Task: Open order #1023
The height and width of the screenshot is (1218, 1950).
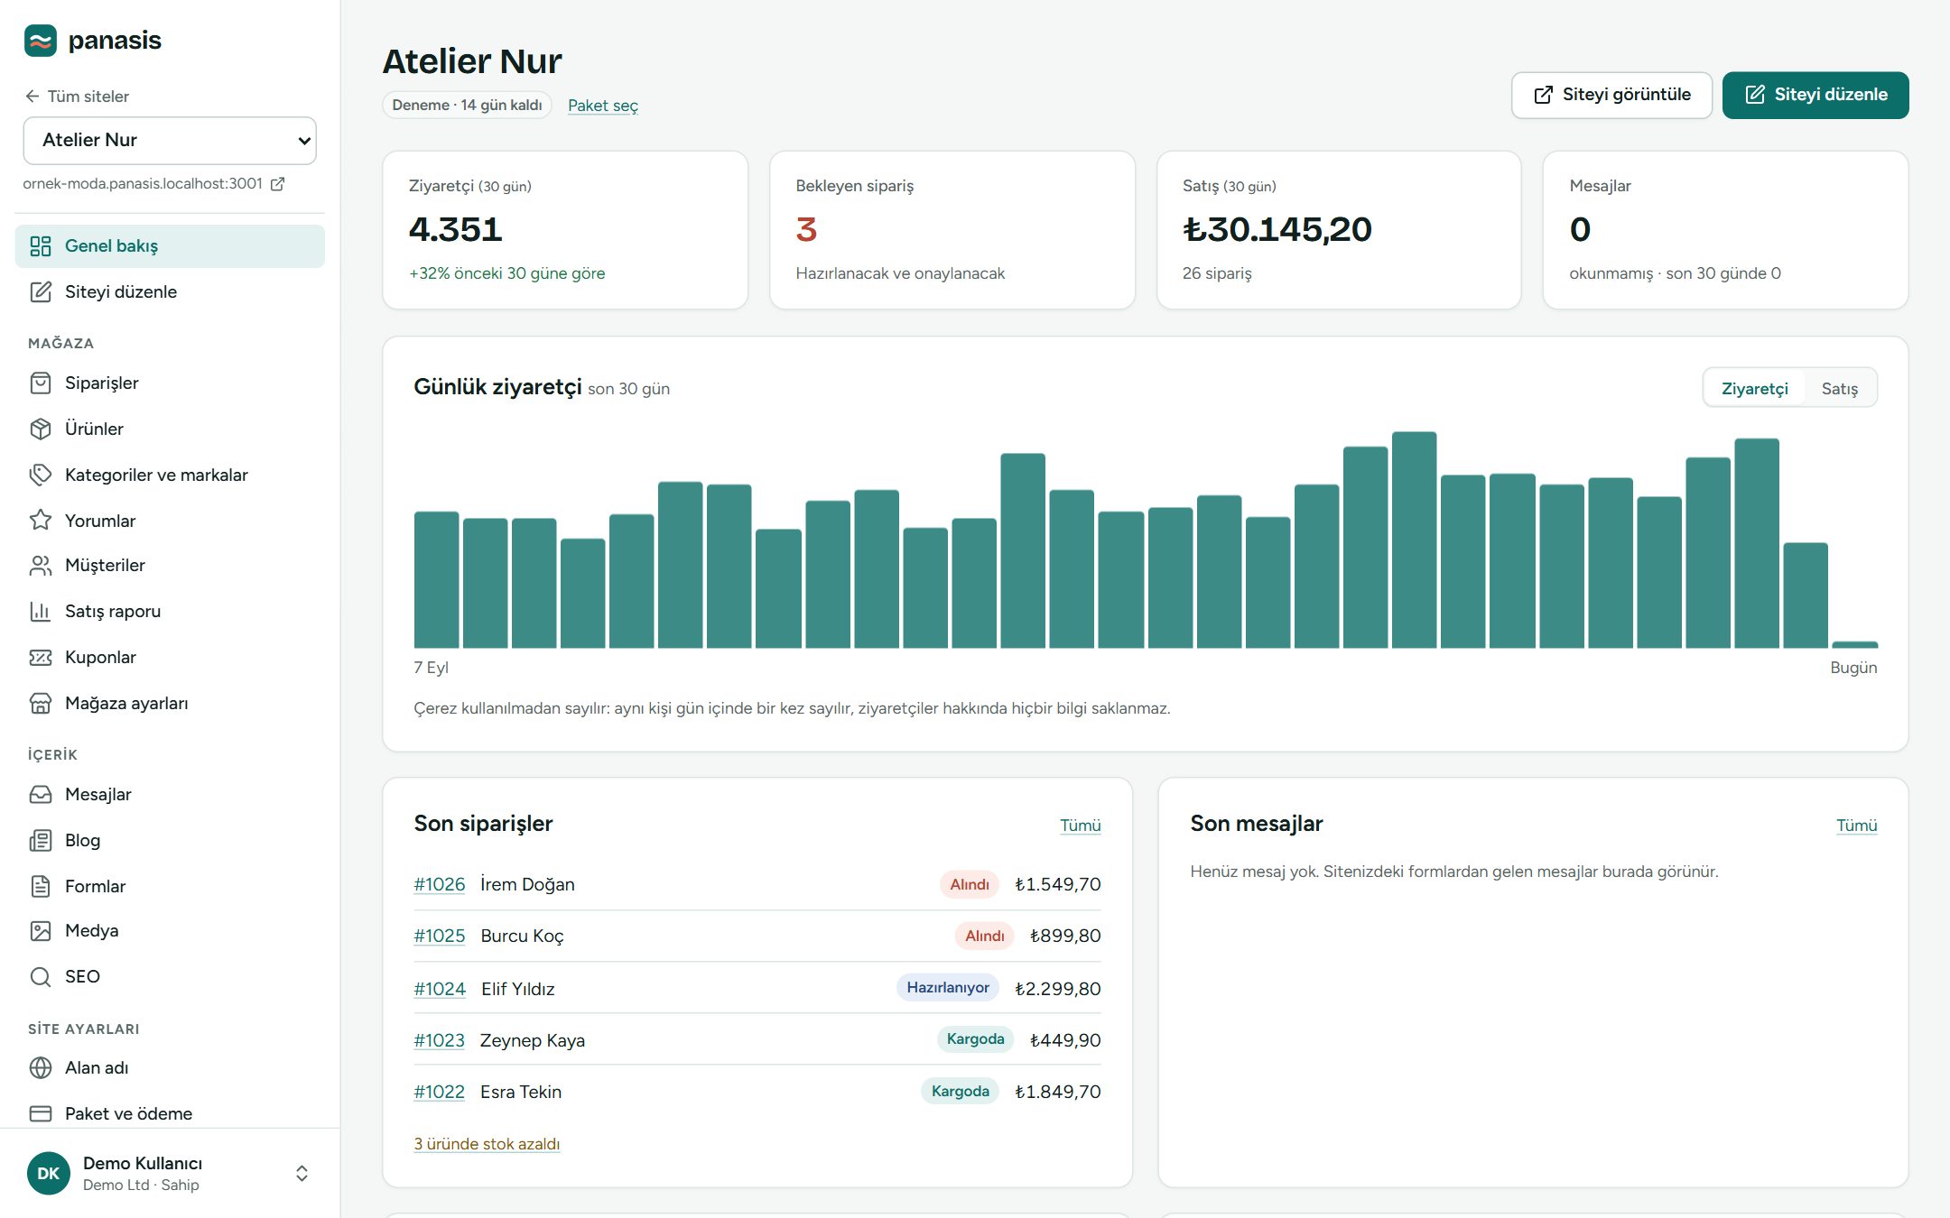Action: pos(439,1039)
